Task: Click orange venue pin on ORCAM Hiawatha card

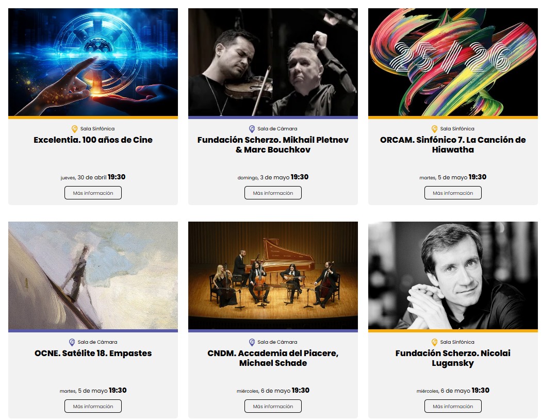Action: click(434, 129)
